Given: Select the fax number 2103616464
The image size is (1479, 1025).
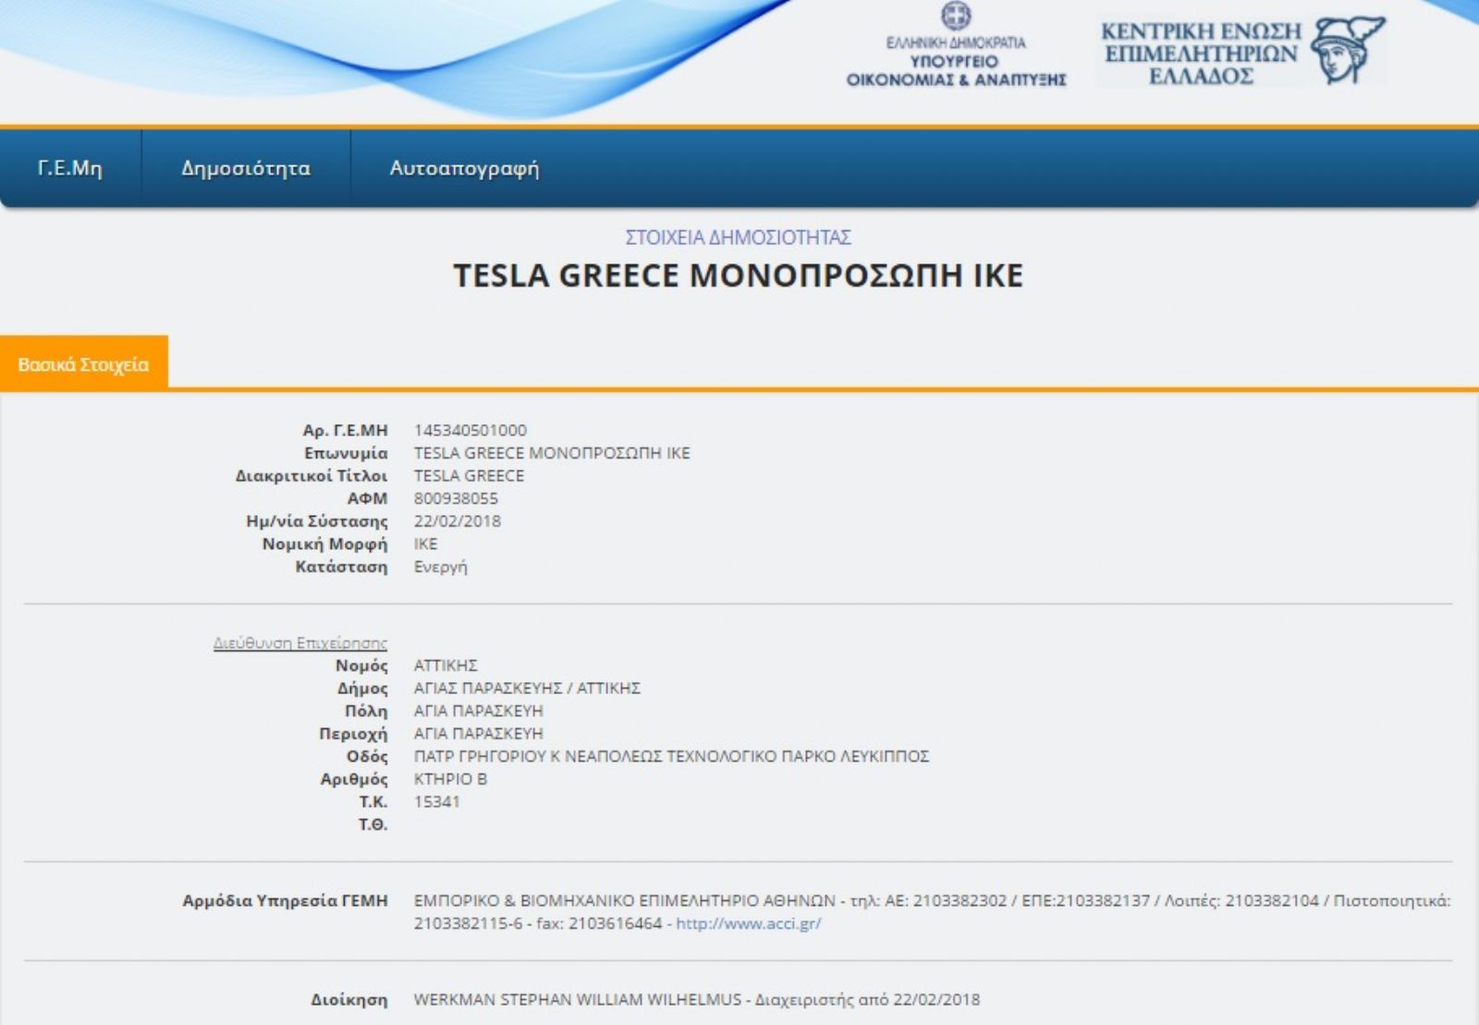Looking at the screenshot, I should (616, 923).
